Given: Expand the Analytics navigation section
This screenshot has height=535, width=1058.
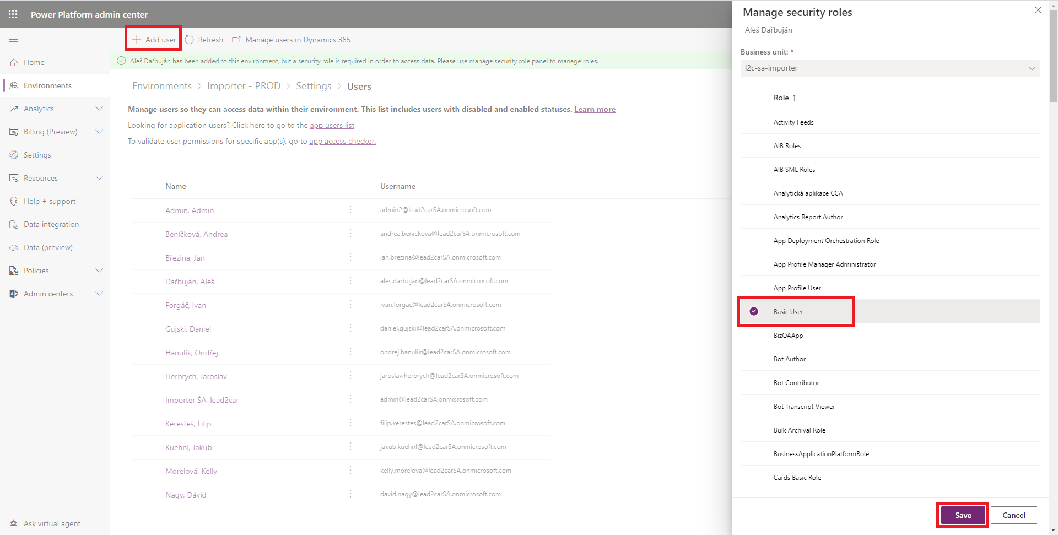Looking at the screenshot, I should coord(99,109).
